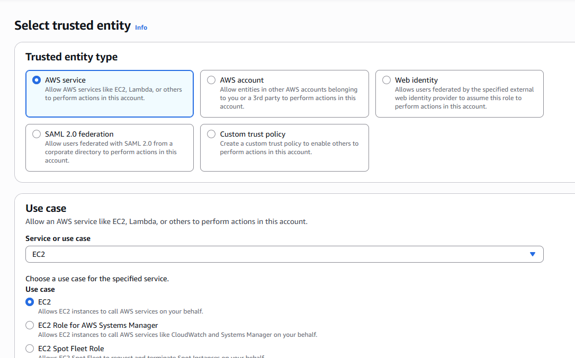
Task: Choose the EC2 Spot Fleet Role radio
Action: coord(30,348)
